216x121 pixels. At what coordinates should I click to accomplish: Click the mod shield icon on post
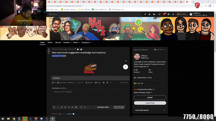(x=107, y=83)
